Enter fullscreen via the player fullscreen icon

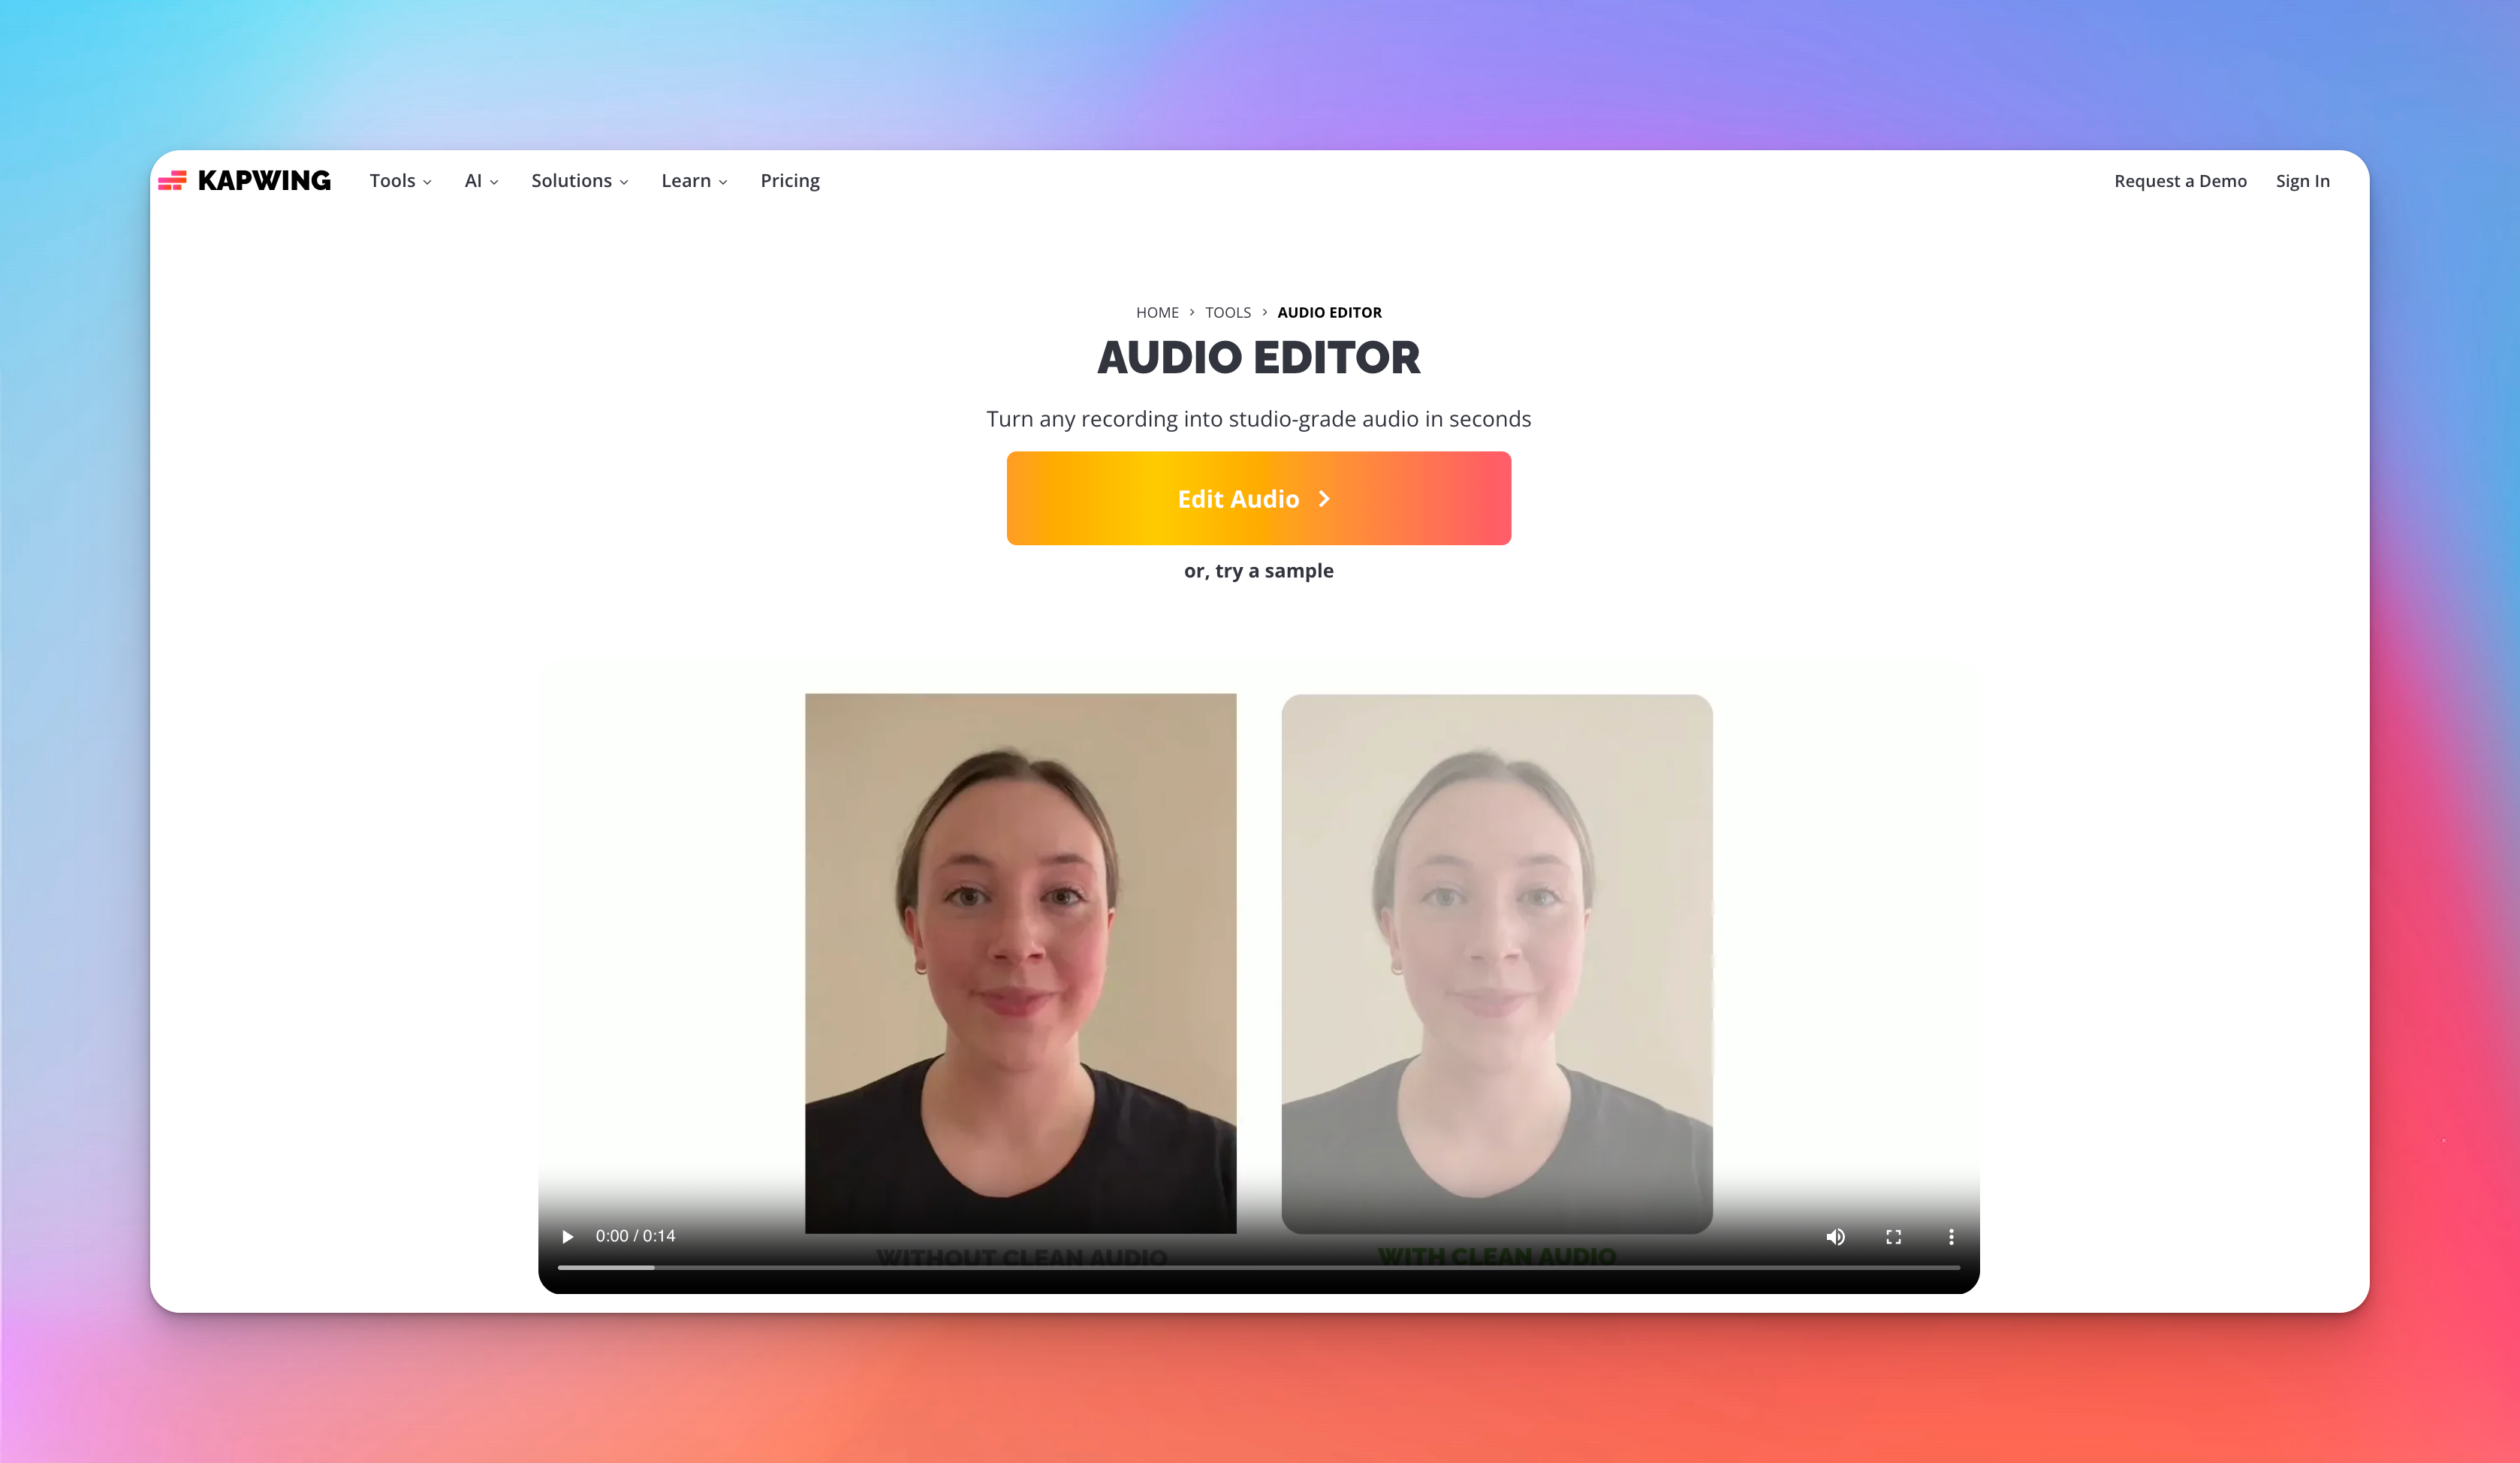[1893, 1236]
